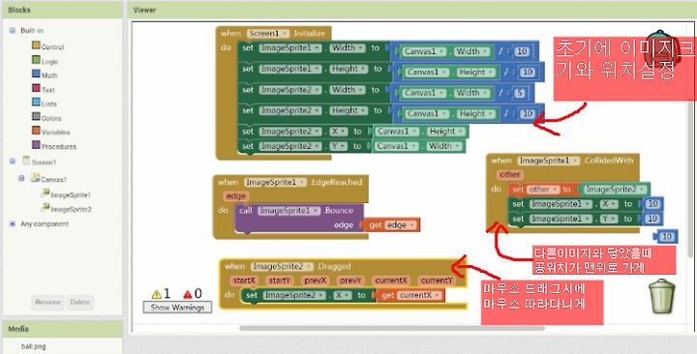The width and height of the screenshot is (697, 354).
Task: Open X property dropdown in Initialize block
Action: point(338,131)
